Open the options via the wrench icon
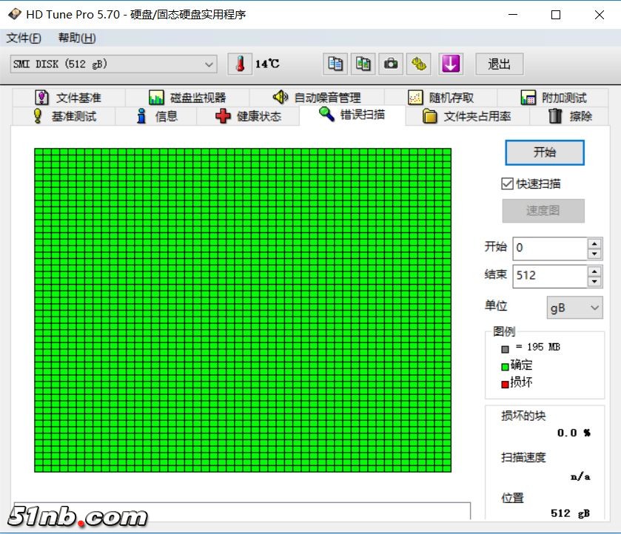Screen dimensions: 621x534 (x=419, y=64)
